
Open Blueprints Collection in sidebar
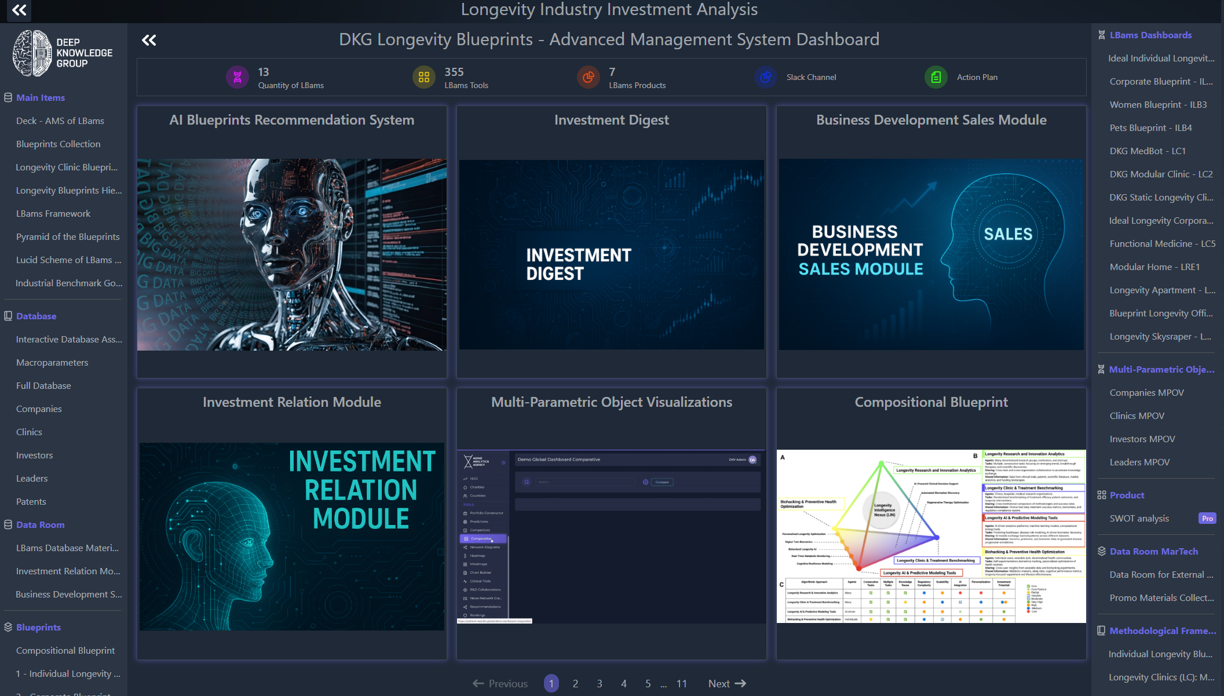pyautogui.click(x=58, y=144)
